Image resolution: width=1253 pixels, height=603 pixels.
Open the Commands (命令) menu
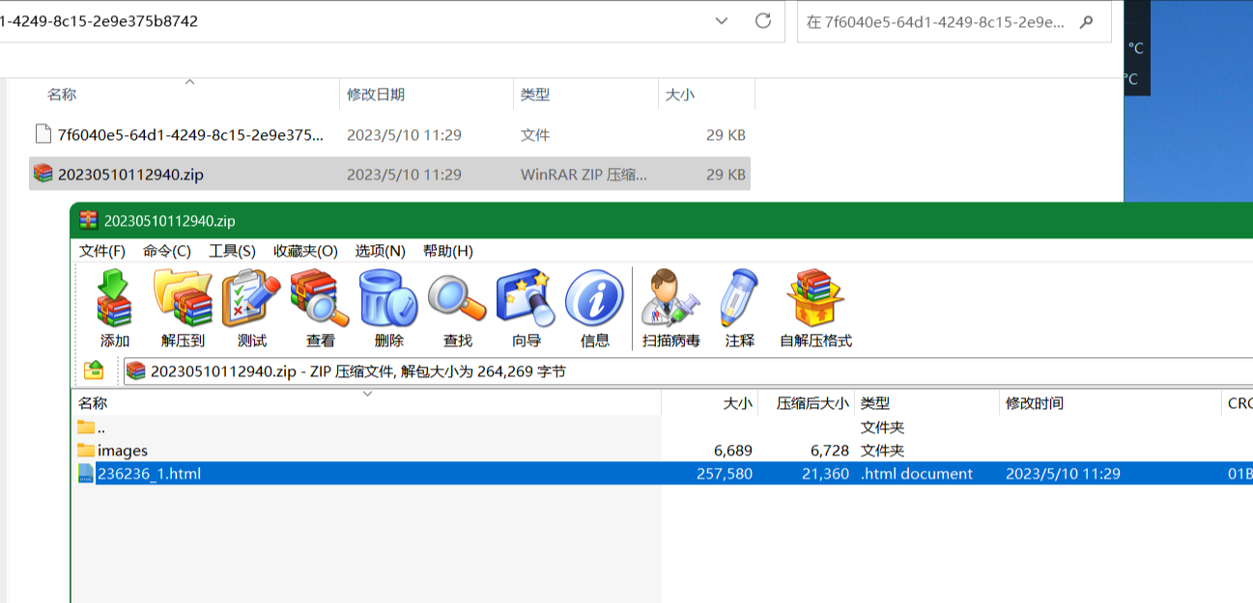coord(167,251)
